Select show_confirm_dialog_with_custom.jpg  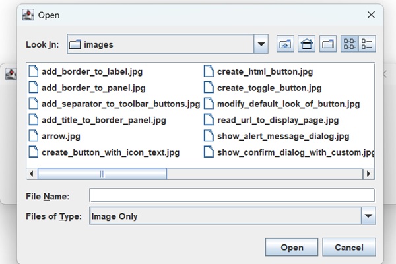[296, 152]
